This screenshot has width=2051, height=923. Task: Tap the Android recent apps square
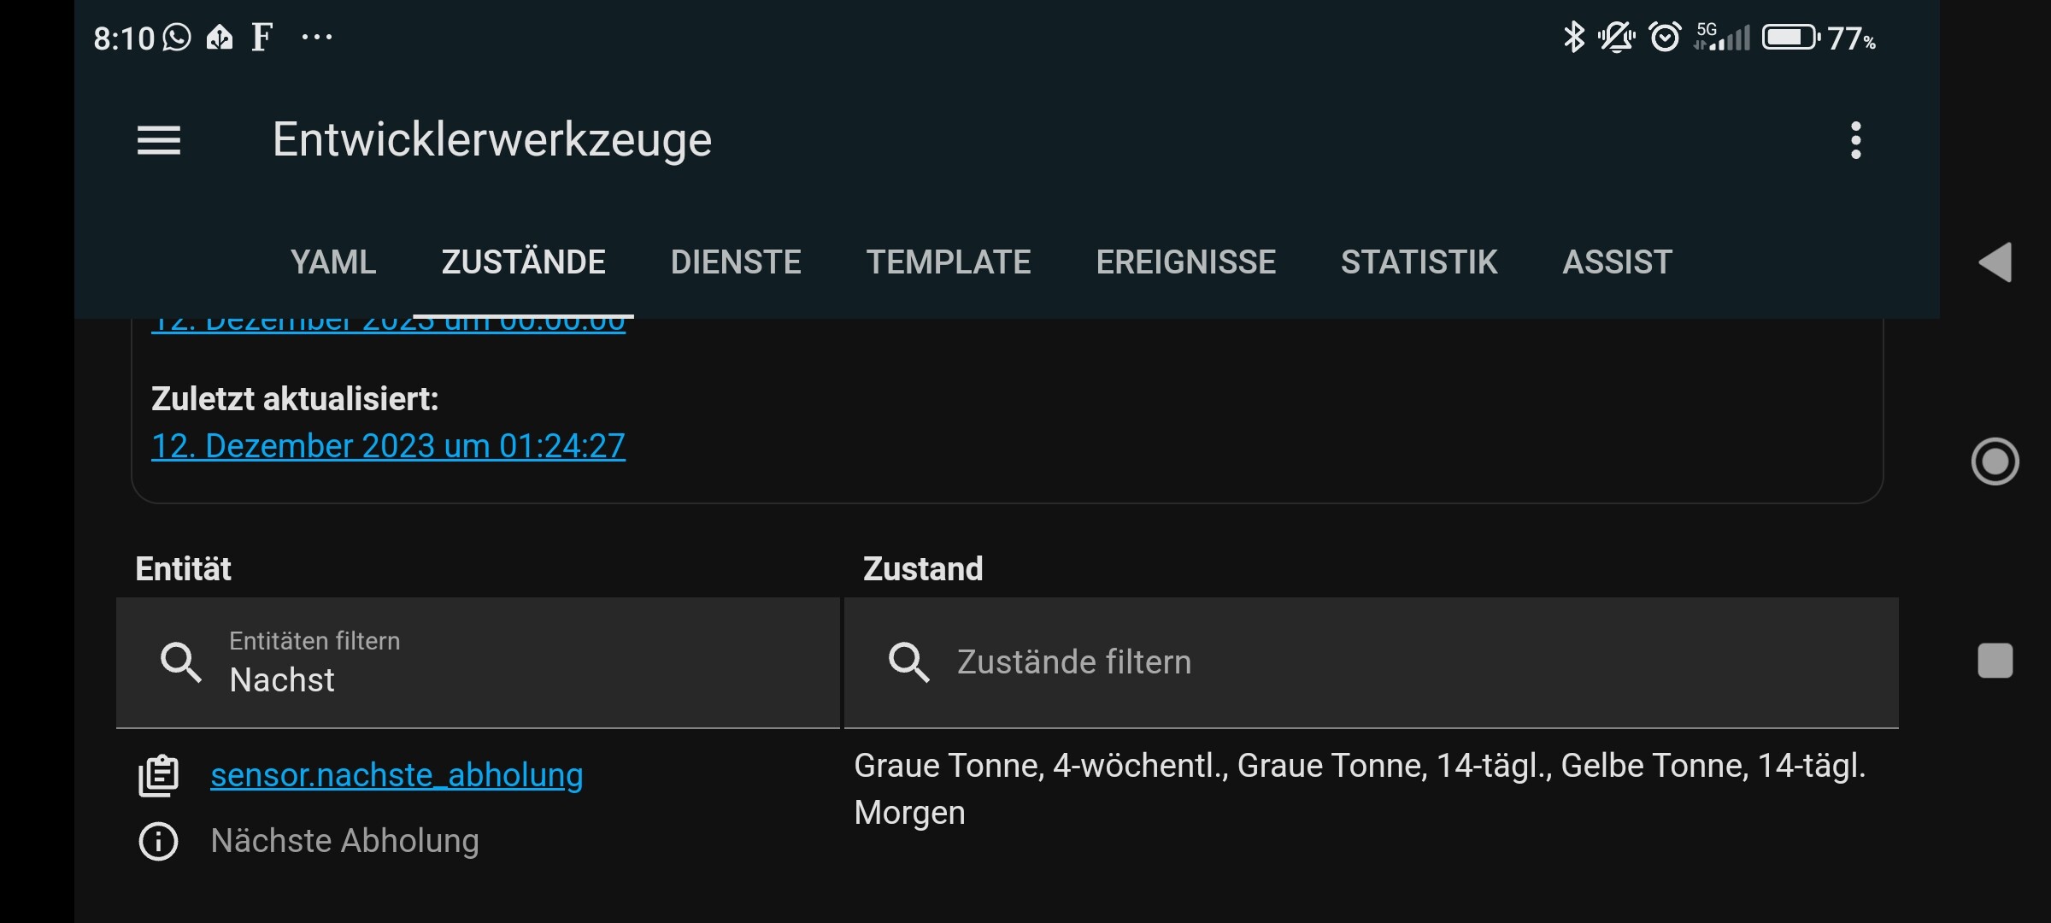(1995, 661)
